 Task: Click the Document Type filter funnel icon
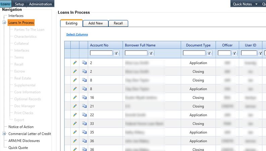(x=209, y=53)
